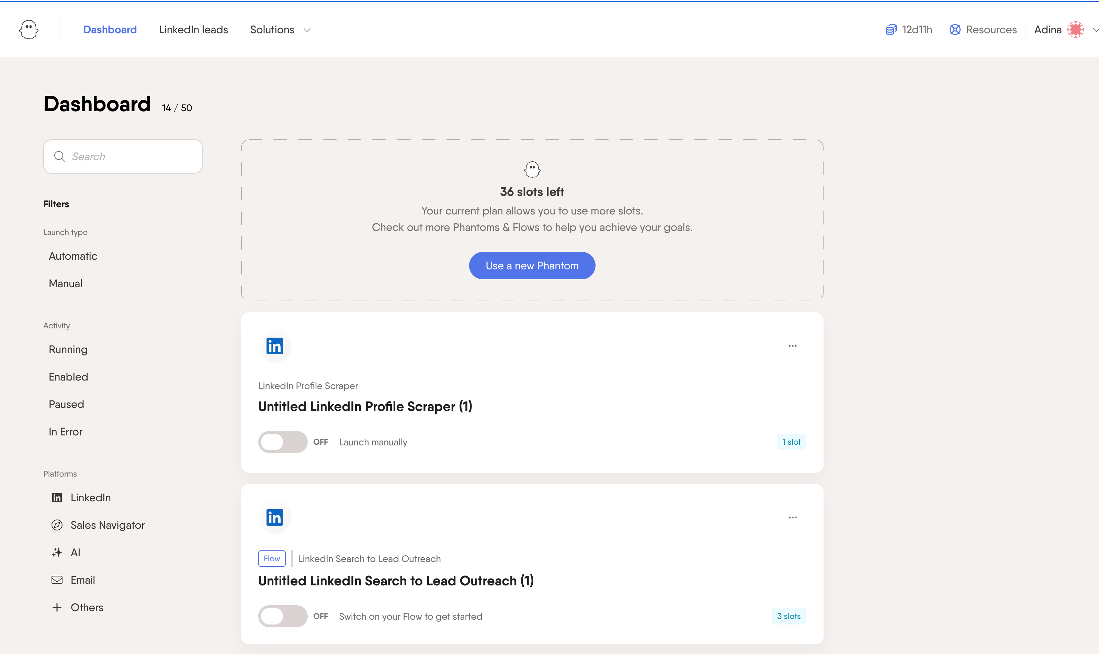Select the AI sparkle filter icon
This screenshot has height=654, width=1099.
click(57, 552)
